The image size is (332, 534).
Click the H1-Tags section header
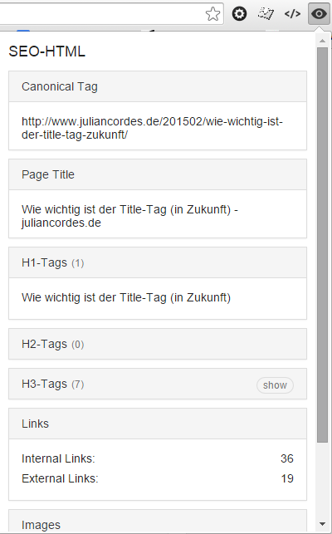(x=158, y=262)
